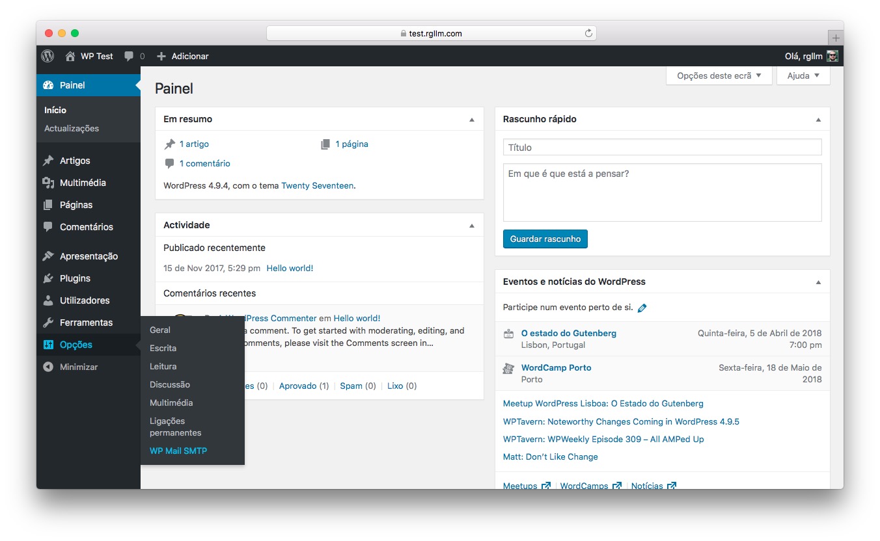Reload the page using the browser refresh icon
Screen dimensions: 880x541
[x=588, y=33]
